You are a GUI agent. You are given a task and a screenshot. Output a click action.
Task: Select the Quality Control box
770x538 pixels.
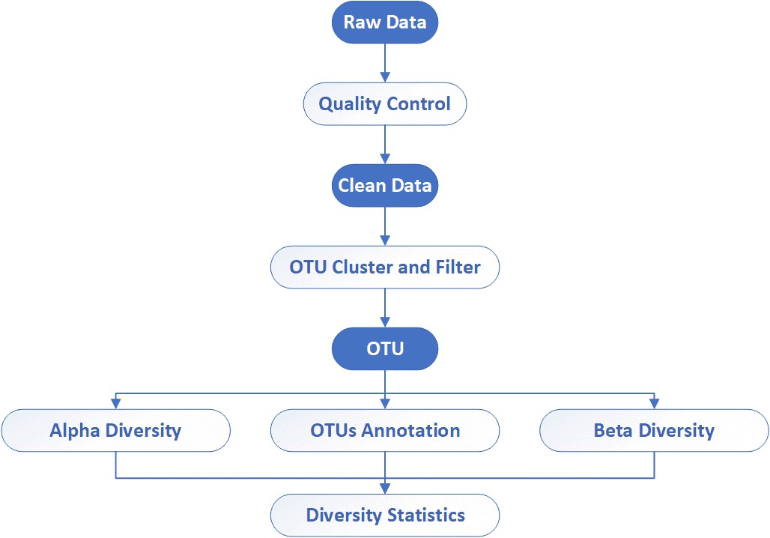(384, 103)
